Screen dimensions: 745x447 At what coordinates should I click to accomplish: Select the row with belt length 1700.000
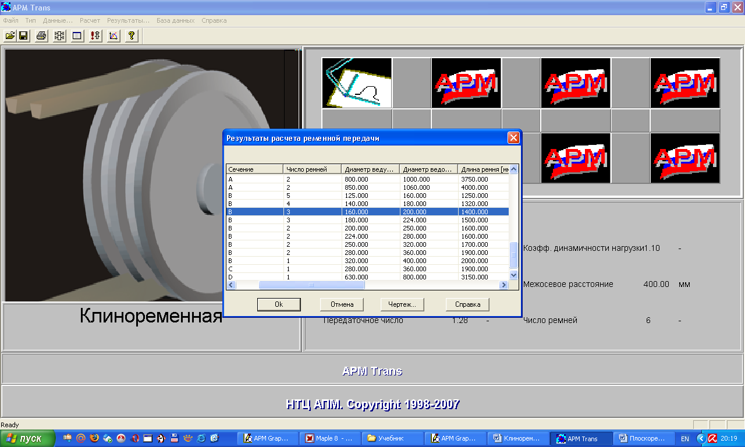click(x=368, y=244)
